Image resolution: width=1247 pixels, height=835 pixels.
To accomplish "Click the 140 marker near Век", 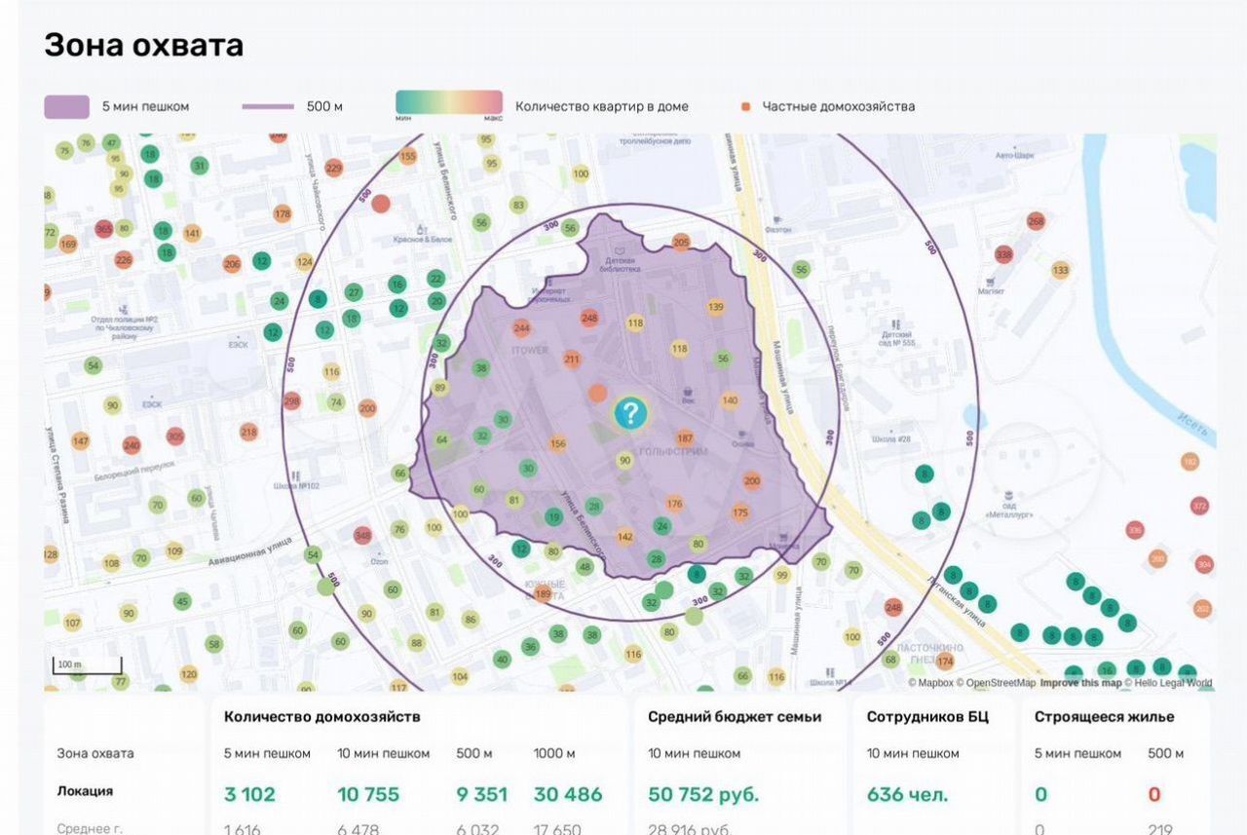I will 730,400.
